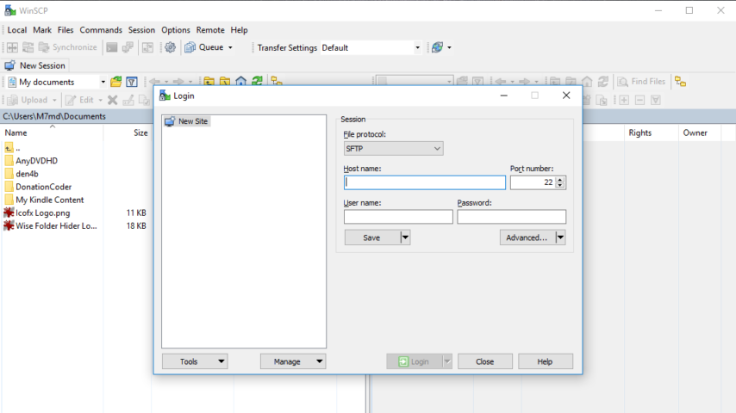
Task: Click the Delete X toolbar icon
Action: click(x=112, y=100)
